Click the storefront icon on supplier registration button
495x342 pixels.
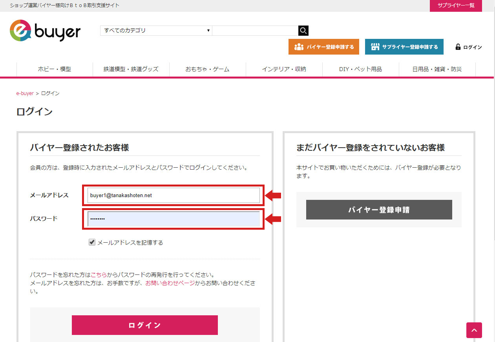(375, 47)
